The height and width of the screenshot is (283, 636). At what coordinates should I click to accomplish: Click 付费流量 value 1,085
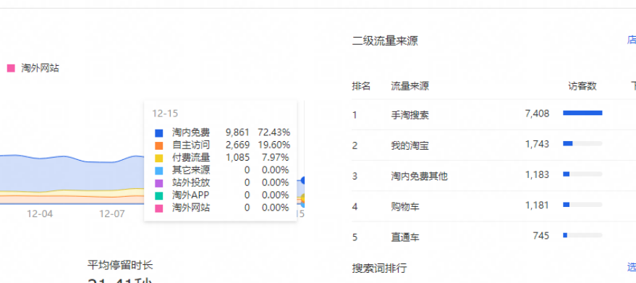tap(238, 158)
